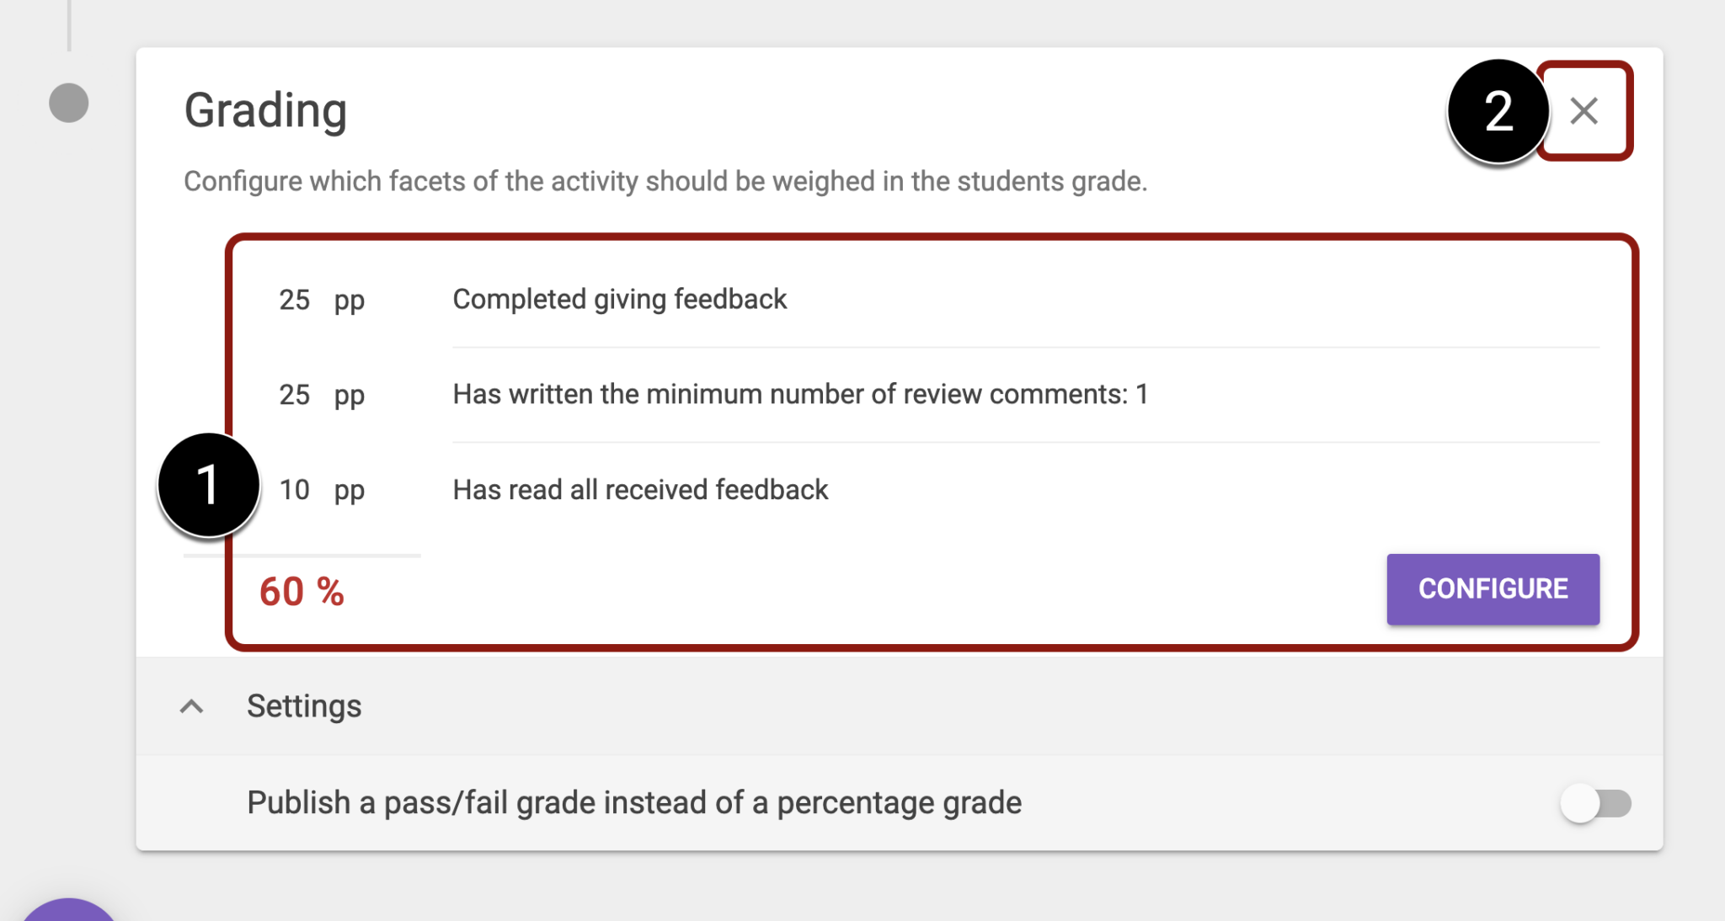Dismiss the Grading dialog with the X
This screenshot has width=1725, height=921.
point(1583,111)
